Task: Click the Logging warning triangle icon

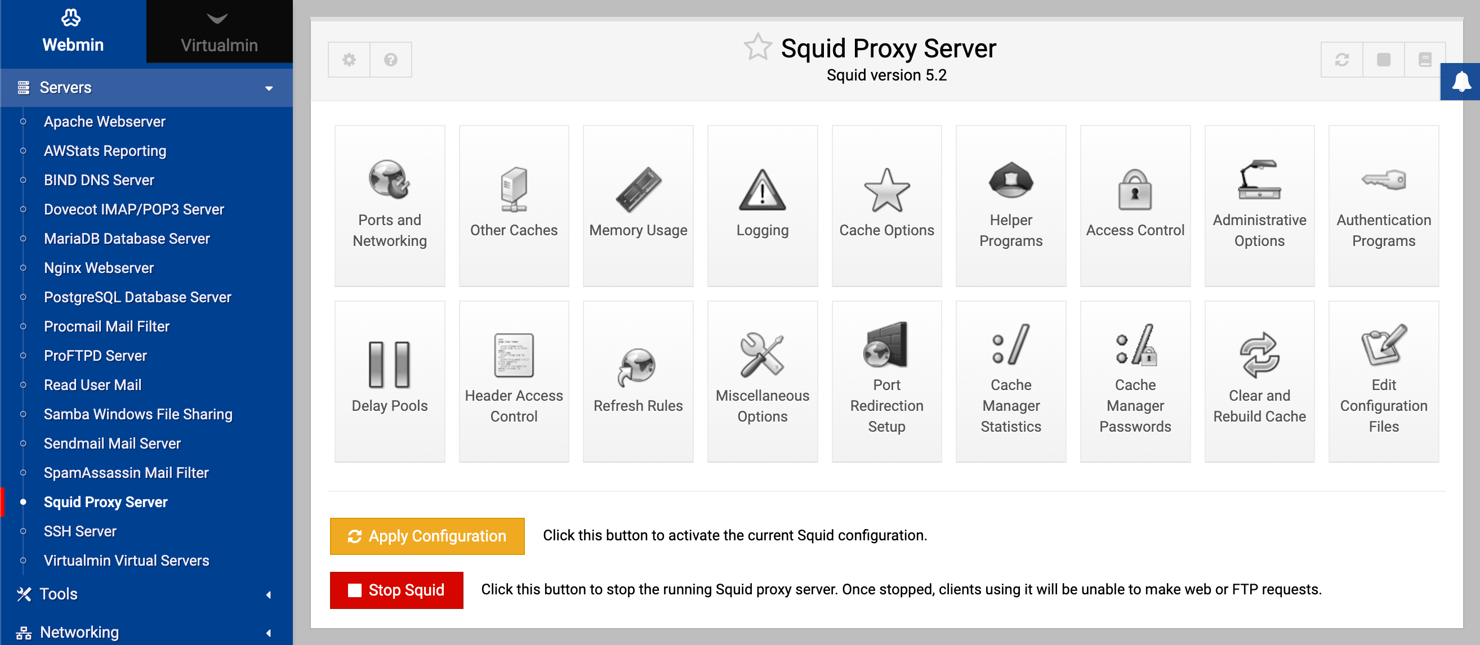Action: (762, 190)
